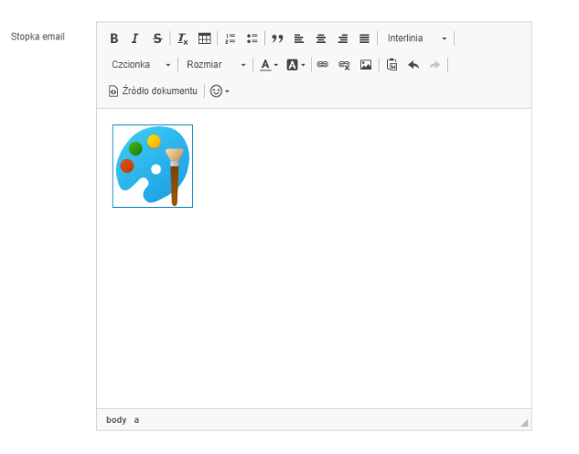Open the background color picker
This screenshot has height=454, width=579.
pos(295,65)
